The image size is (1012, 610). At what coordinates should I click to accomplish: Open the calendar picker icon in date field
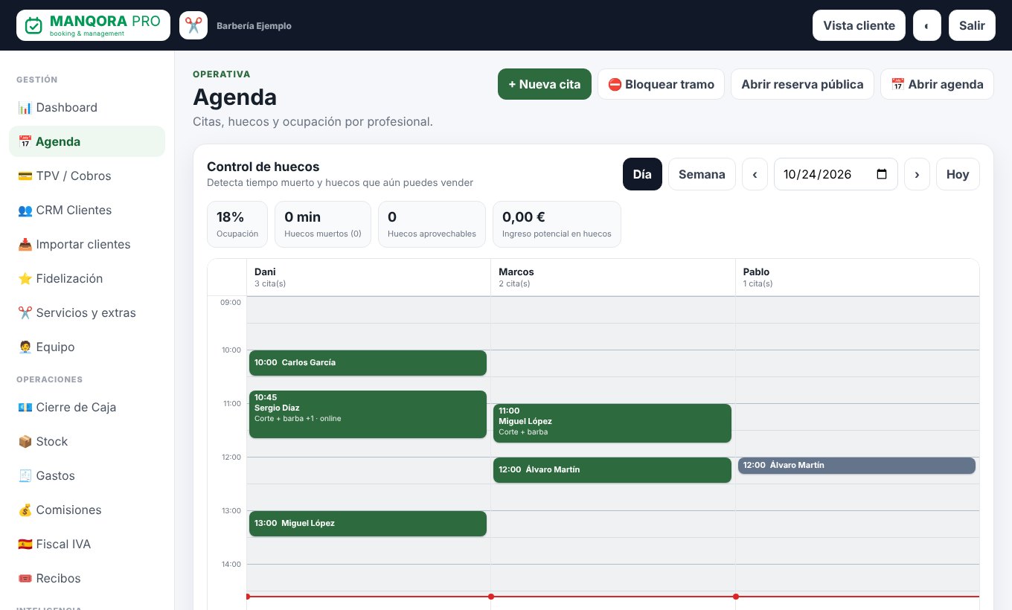coord(883,174)
